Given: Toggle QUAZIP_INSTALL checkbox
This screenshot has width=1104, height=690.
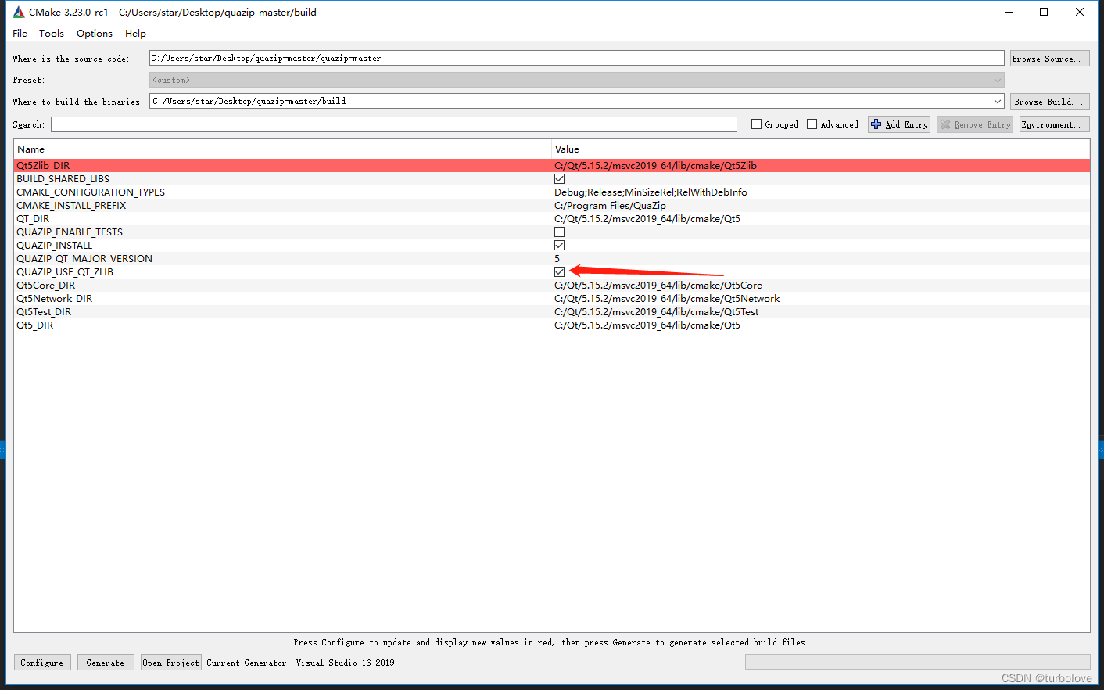Looking at the screenshot, I should [559, 246].
